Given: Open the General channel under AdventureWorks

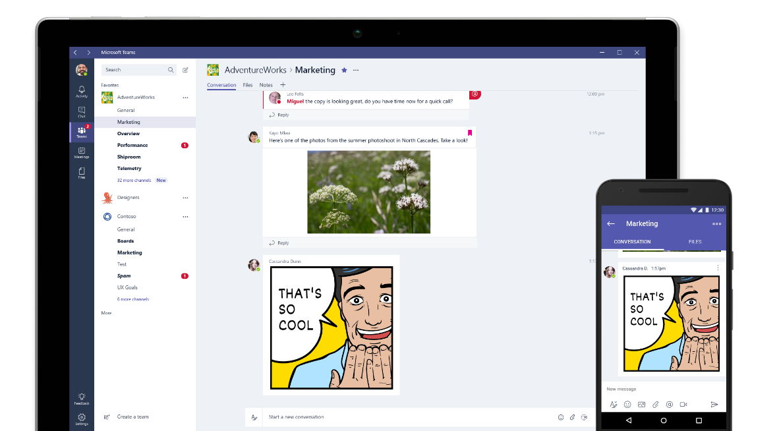Looking at the screenshot, I should coord(126,111).
